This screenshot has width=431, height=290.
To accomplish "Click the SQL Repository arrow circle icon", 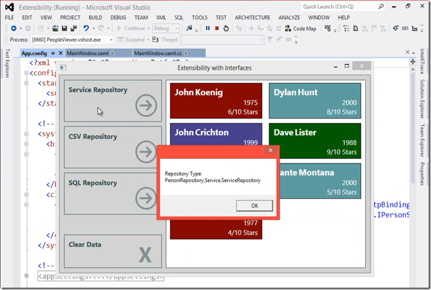I will (x=146, y=198).
